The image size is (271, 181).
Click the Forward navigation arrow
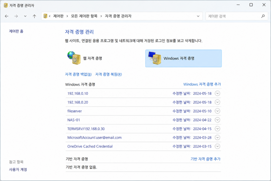[16, 16]
